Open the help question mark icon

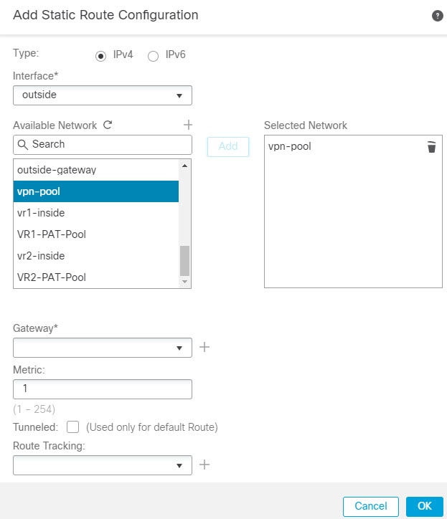(x=438, y=16)
